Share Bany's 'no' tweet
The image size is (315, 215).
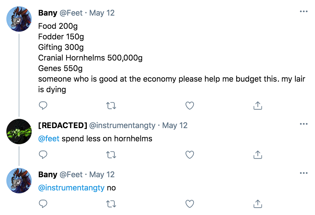[257, 204]
